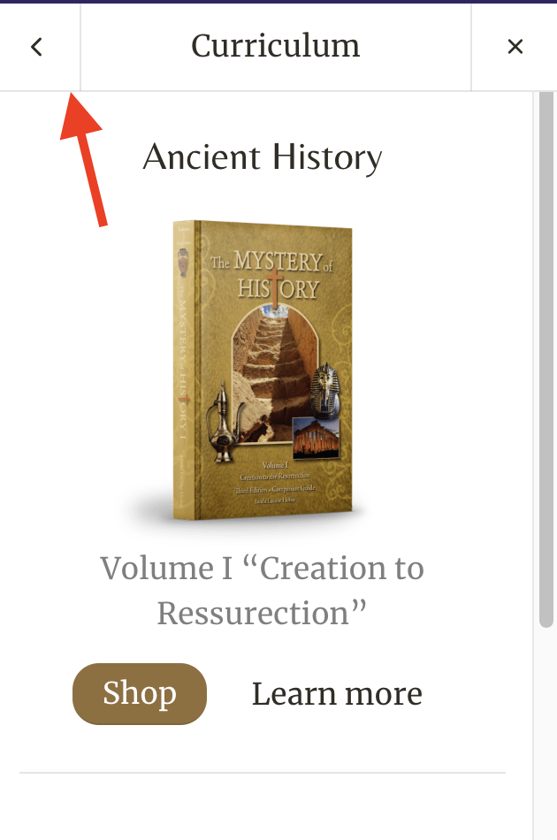The height and width of the screenshot is (840, 557).
Task: Click the Volume I text on the cover
Action: tap(275, 465)
